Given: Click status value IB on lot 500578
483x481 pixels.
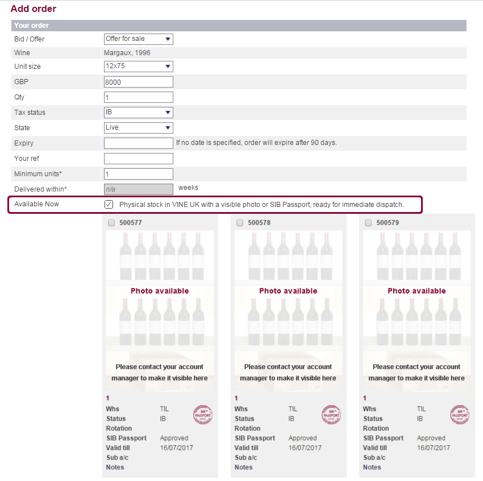Looking at the screenshot, I should (x=291, y=419).
